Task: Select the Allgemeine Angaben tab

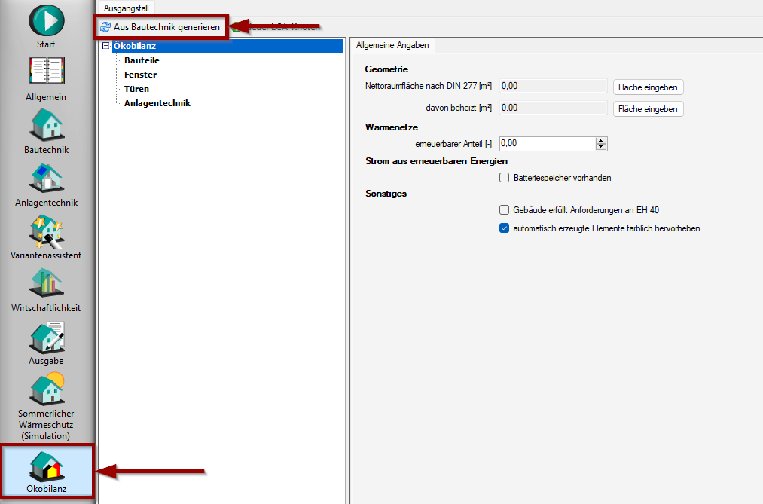Action: click(x=392, y=45)
